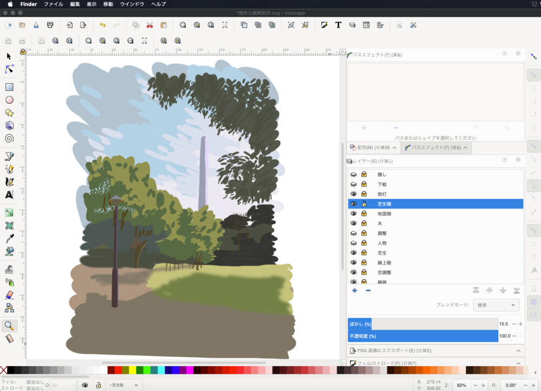Lock the 芝生暗 layer
This screenshot has width=541, height=391.
[364, 204]
